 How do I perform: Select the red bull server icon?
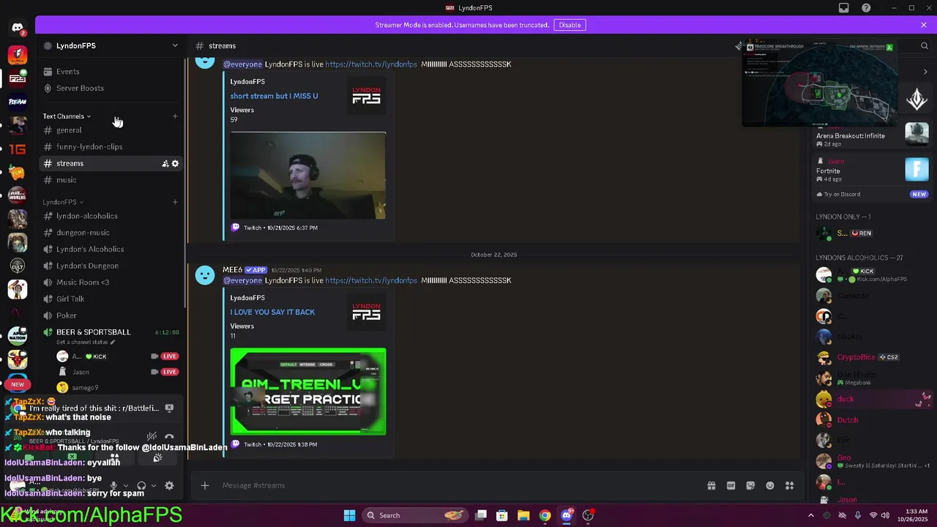click(18, 359)
